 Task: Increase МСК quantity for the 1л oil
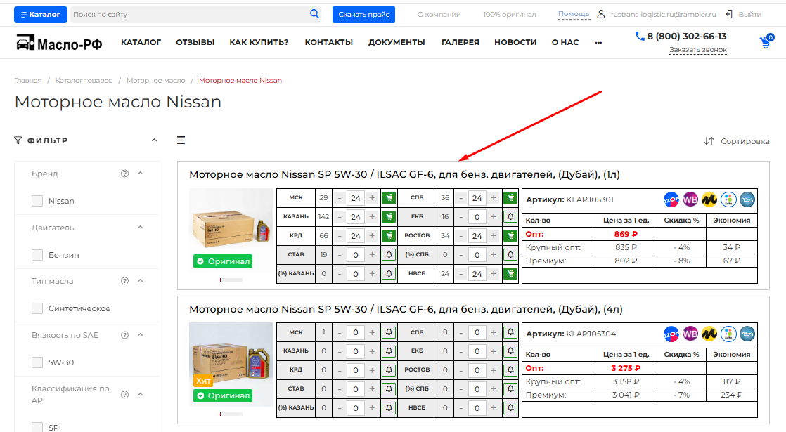[372, 197]
